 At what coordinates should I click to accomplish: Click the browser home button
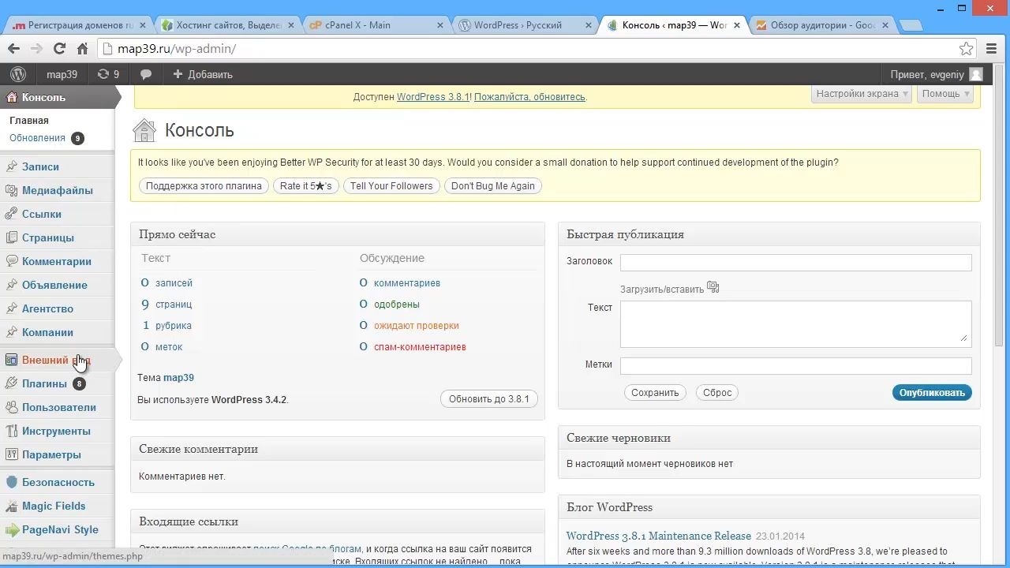(82, 49)
